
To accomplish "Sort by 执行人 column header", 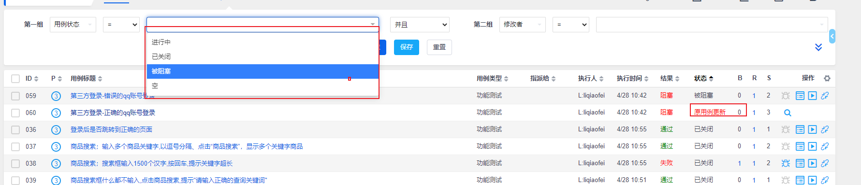I will (x=591, y=78).
